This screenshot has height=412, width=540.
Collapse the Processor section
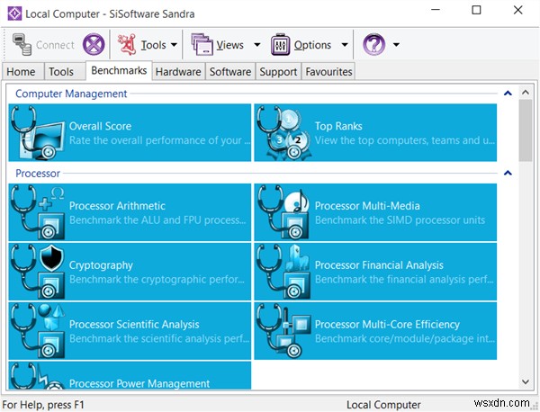point(507,173)
